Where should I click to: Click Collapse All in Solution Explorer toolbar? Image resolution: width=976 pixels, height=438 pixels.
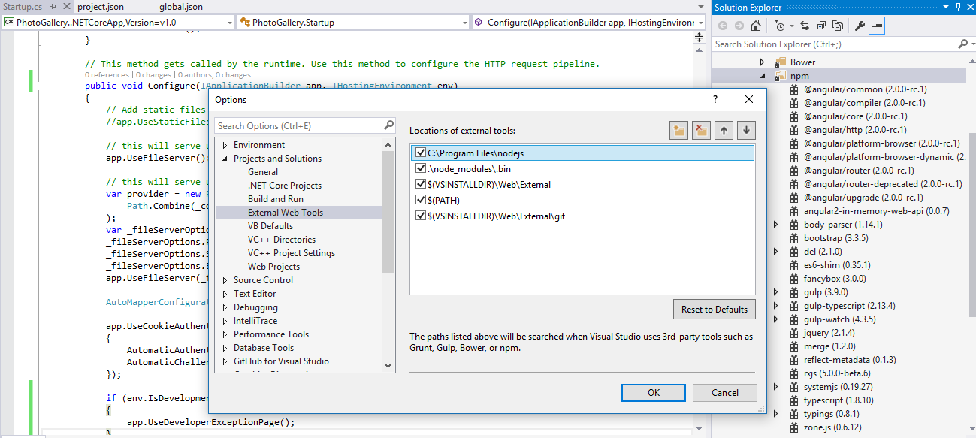point(820,26)
